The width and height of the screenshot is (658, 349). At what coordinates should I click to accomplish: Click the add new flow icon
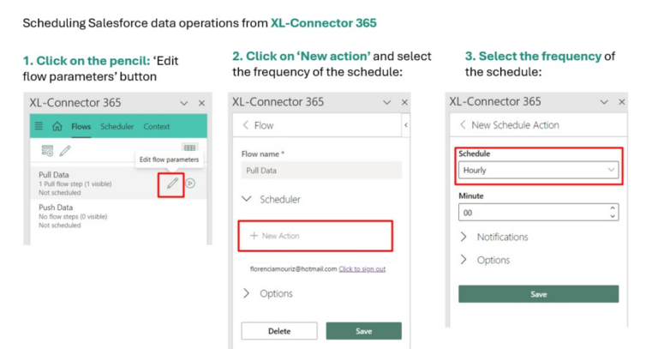click(47, 150)
